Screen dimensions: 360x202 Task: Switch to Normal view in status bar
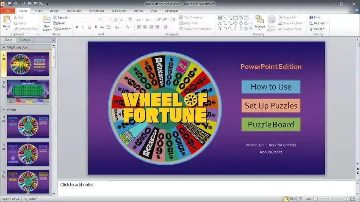point(286,199)
